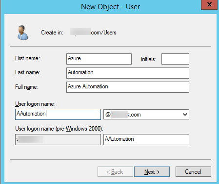Click the Initials: label
Screen dimensions: 219x184
click(149, 59)
